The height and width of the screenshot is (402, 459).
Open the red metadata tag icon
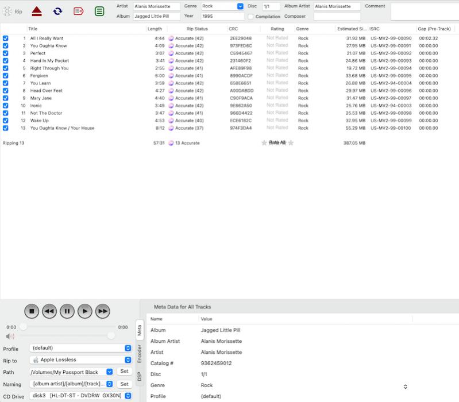click(x=79, y=11)
